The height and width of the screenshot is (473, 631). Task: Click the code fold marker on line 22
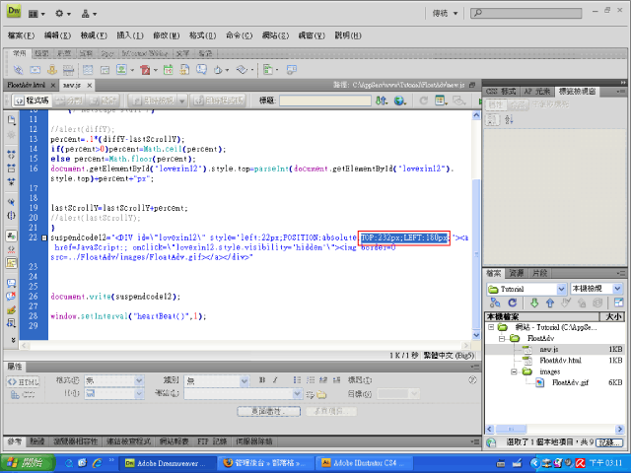click(41, 238)
